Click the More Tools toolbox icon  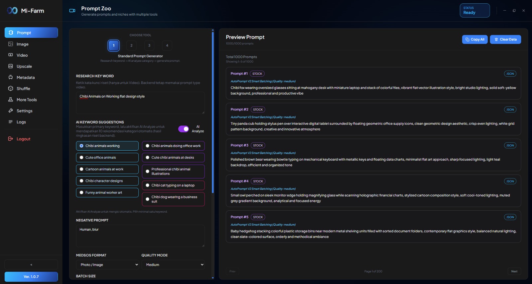11,100
